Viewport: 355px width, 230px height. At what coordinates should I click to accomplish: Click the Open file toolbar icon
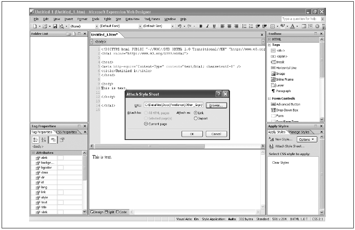point(45,26)
